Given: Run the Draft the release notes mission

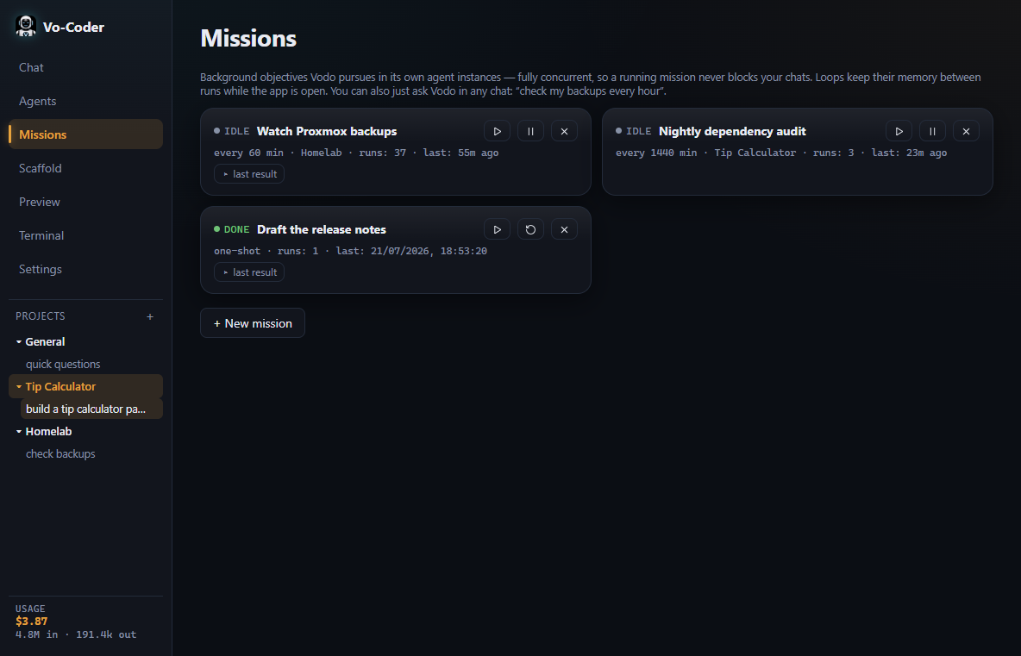Looking at the screenshot, I should 497,230.
